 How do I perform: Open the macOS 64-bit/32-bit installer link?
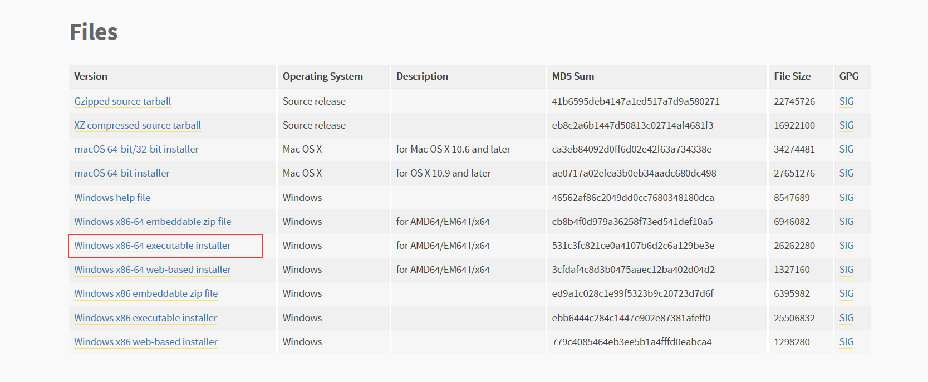click(x=136, y=149)
